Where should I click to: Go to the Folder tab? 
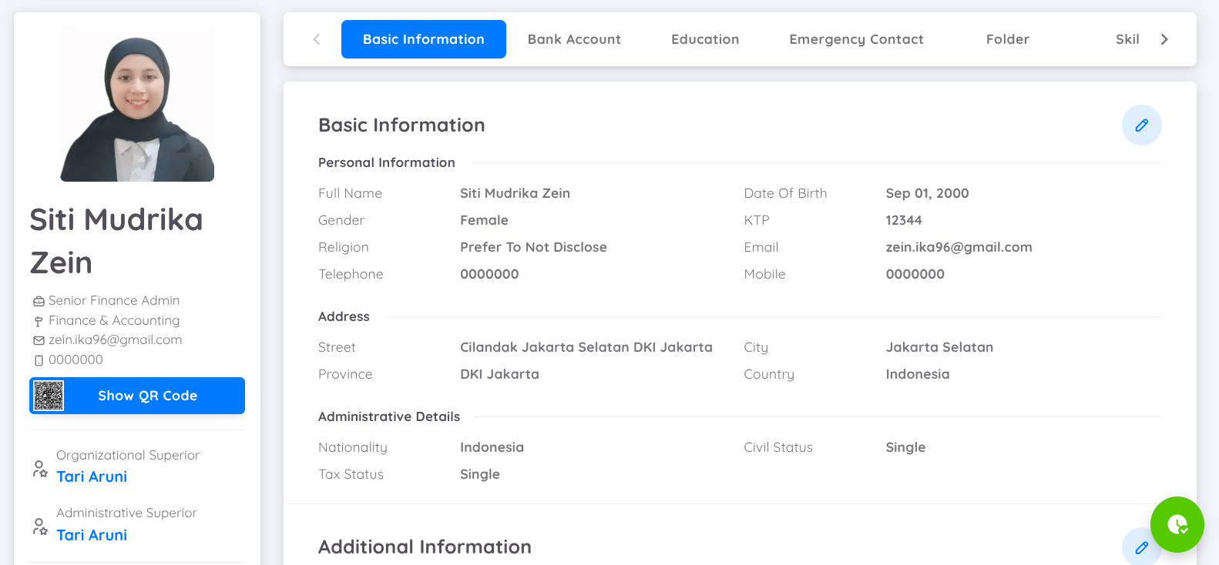coord(1007,39)
